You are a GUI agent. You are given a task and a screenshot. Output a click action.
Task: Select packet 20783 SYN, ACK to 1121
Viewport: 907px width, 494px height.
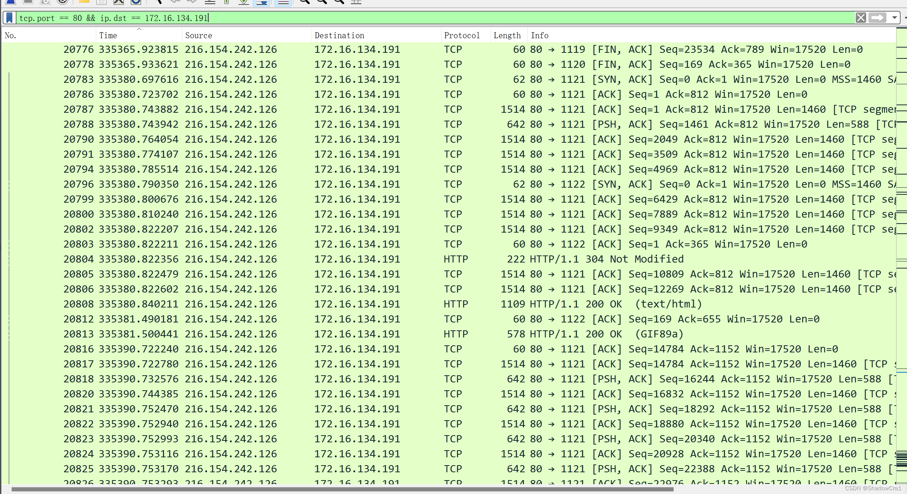449,79
